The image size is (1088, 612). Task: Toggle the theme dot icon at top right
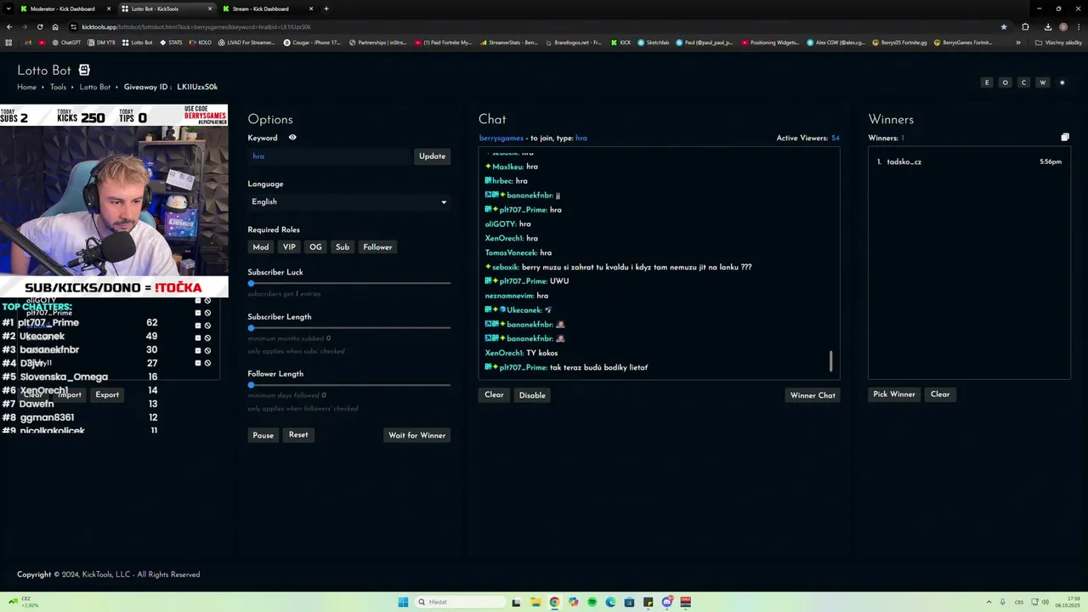click(x=1062, y=82)
